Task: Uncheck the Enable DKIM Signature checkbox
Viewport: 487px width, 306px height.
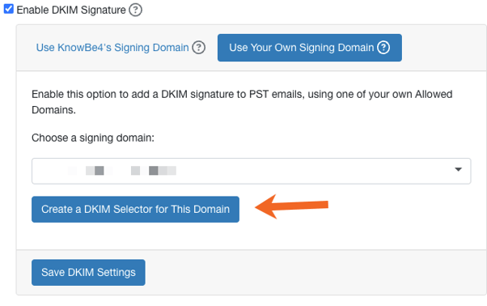Action: pos(8,9)
